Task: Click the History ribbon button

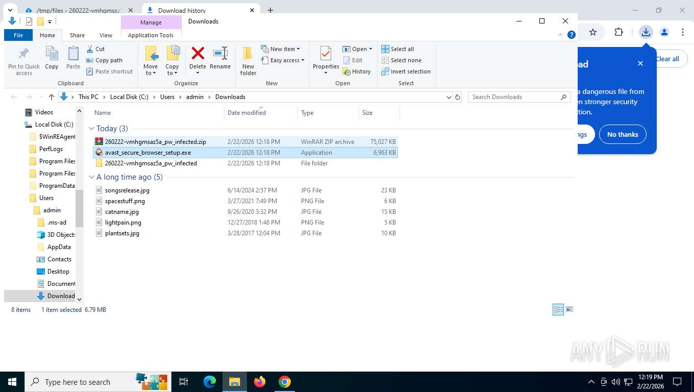Action: tap(357, 71)
